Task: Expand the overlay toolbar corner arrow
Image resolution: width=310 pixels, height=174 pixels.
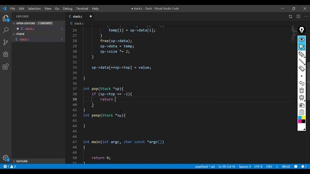Action: coord(304,129)
